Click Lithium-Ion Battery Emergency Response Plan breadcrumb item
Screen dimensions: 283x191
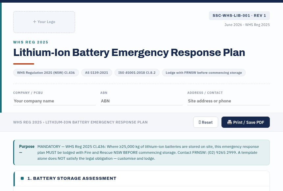tap(96, 122)
